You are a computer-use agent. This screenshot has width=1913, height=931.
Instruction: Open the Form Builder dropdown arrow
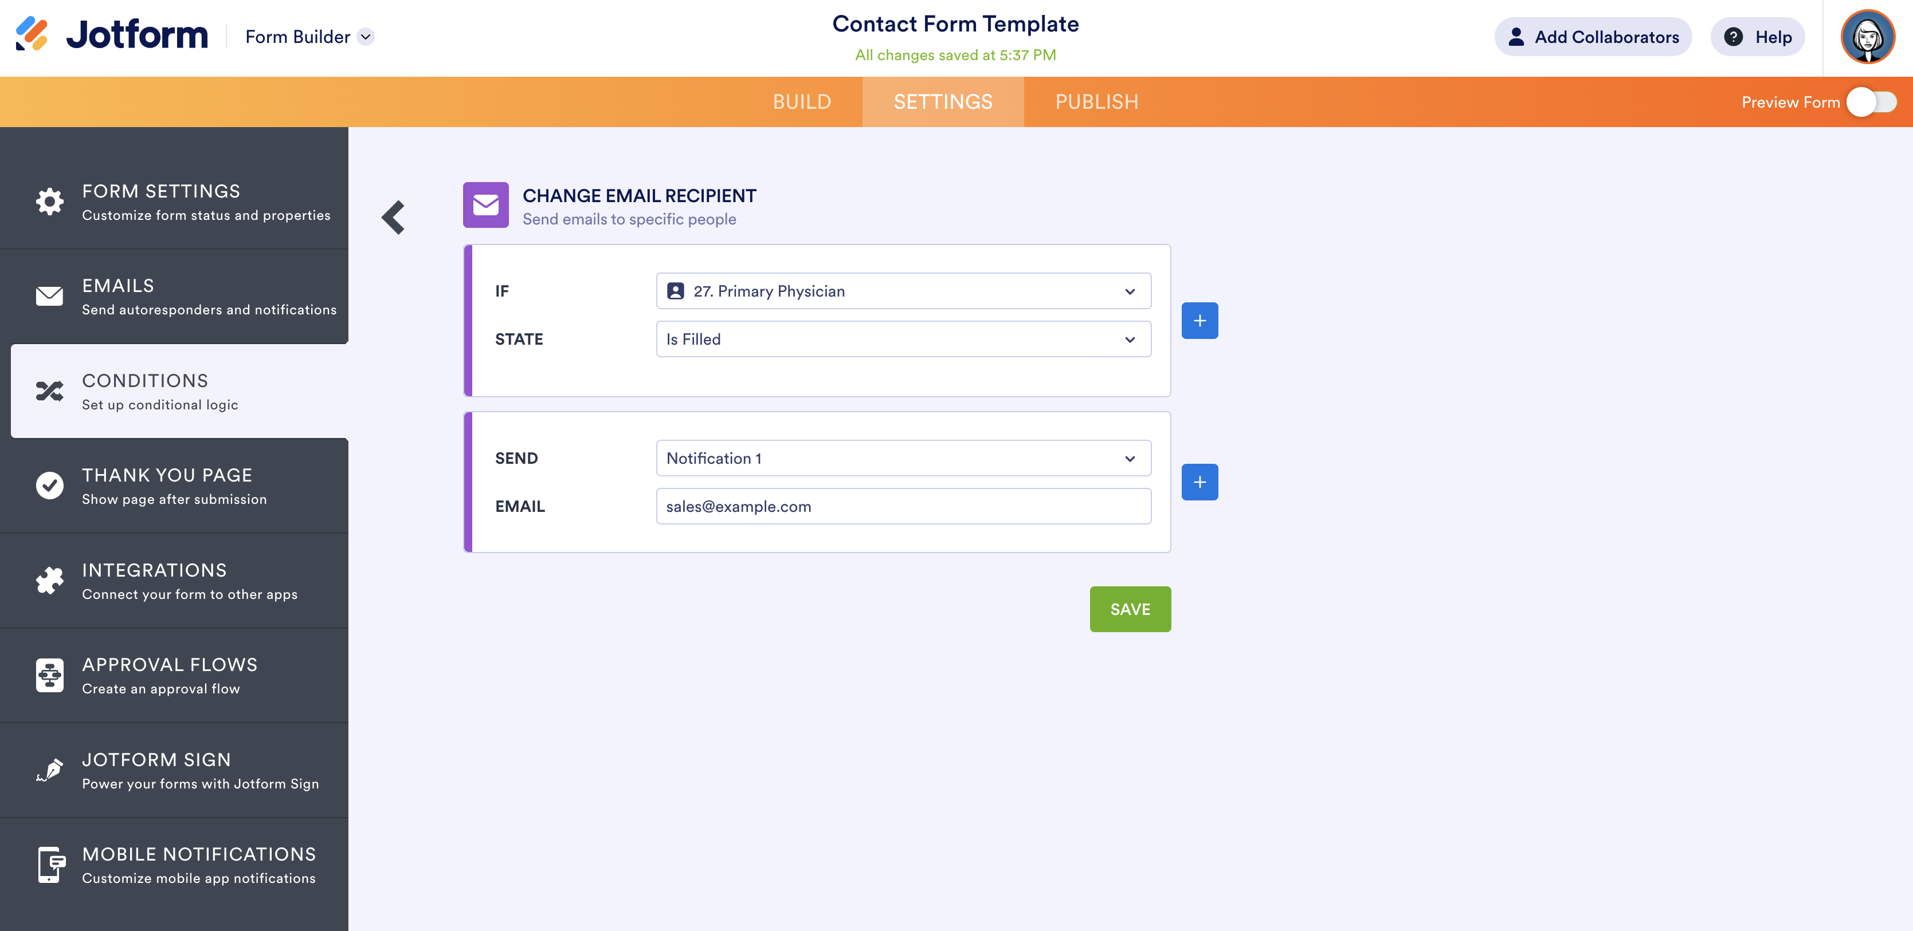[x=366, y=37]
